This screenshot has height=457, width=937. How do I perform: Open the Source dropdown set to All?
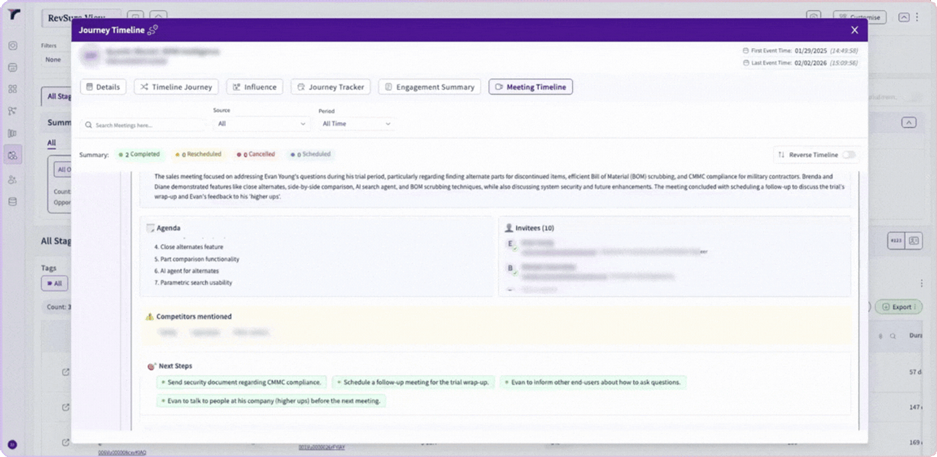click(x=261, y=124)
